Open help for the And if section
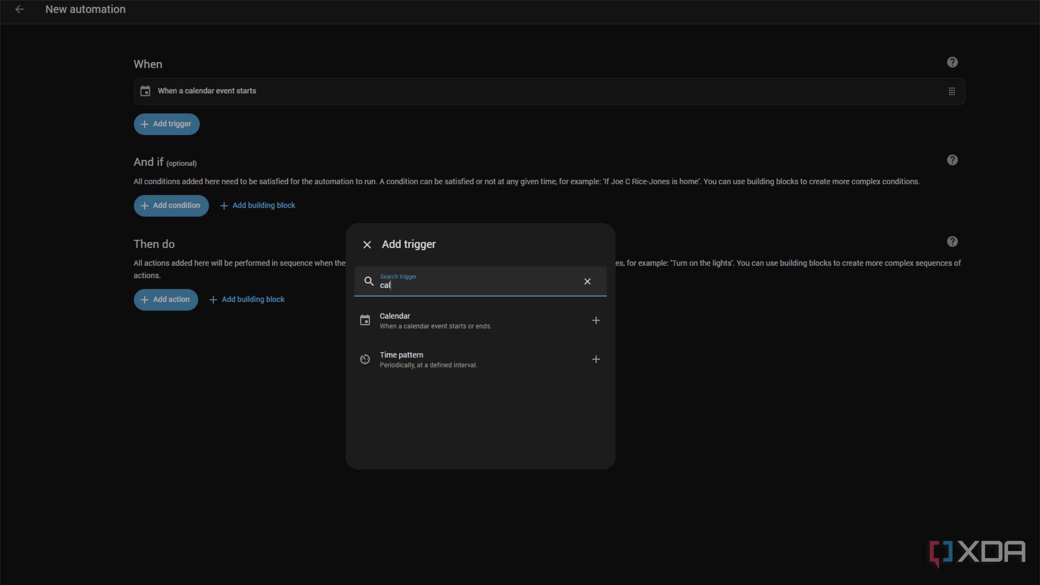Image resolution: width=1040 pixels, height=585 pixels. click(952, 160)
